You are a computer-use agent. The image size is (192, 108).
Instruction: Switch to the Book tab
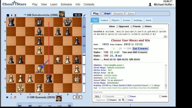[148, 20]
